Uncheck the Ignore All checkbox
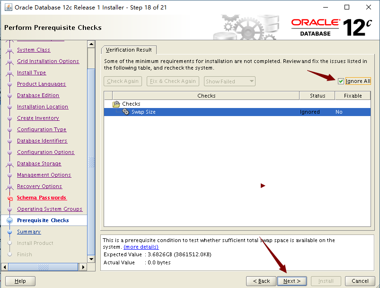The height and width of the screenshot is (288, 380). pyautogui.click(x=341, y=81)
